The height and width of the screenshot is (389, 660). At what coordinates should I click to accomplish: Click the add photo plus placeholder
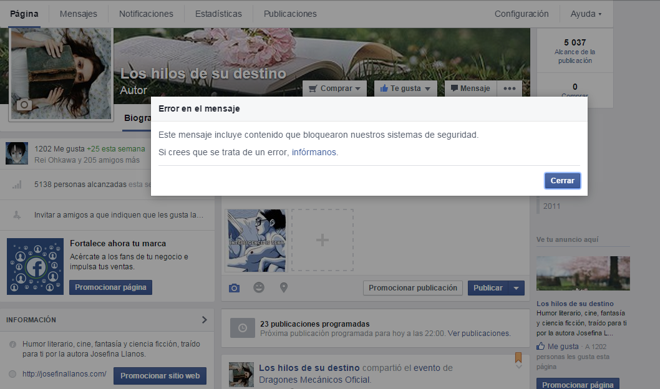(322, 240)
